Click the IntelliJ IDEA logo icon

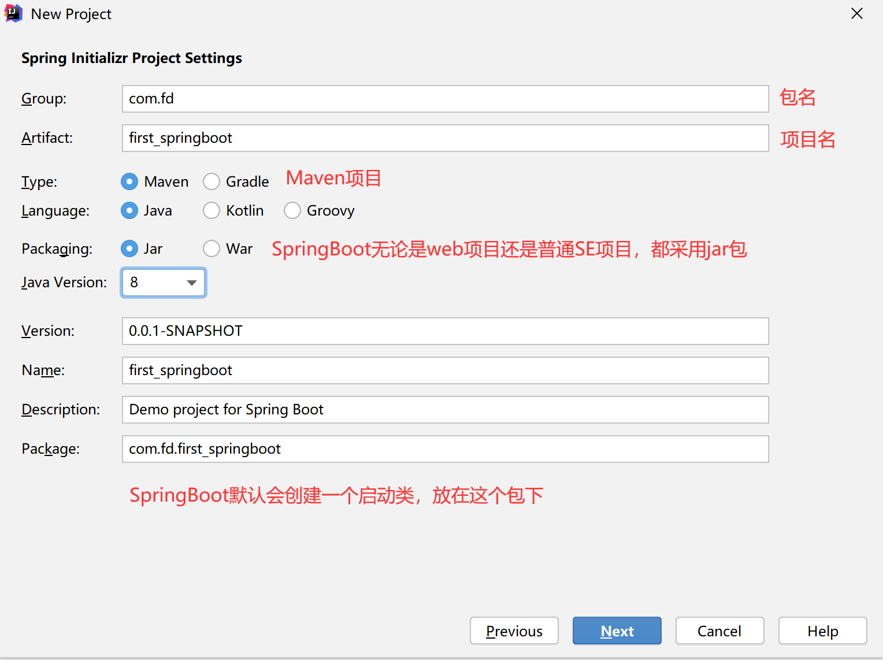tap(13, 13)
